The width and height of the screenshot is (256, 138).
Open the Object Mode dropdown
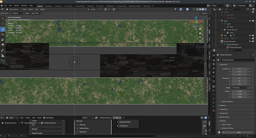(x=13, y=10)
